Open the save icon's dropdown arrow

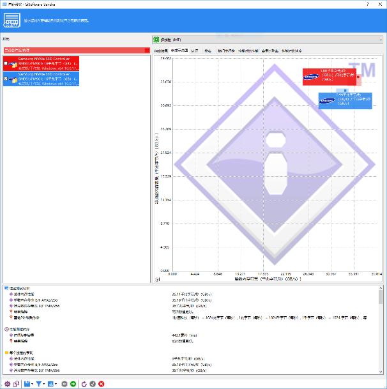point(32,384)
